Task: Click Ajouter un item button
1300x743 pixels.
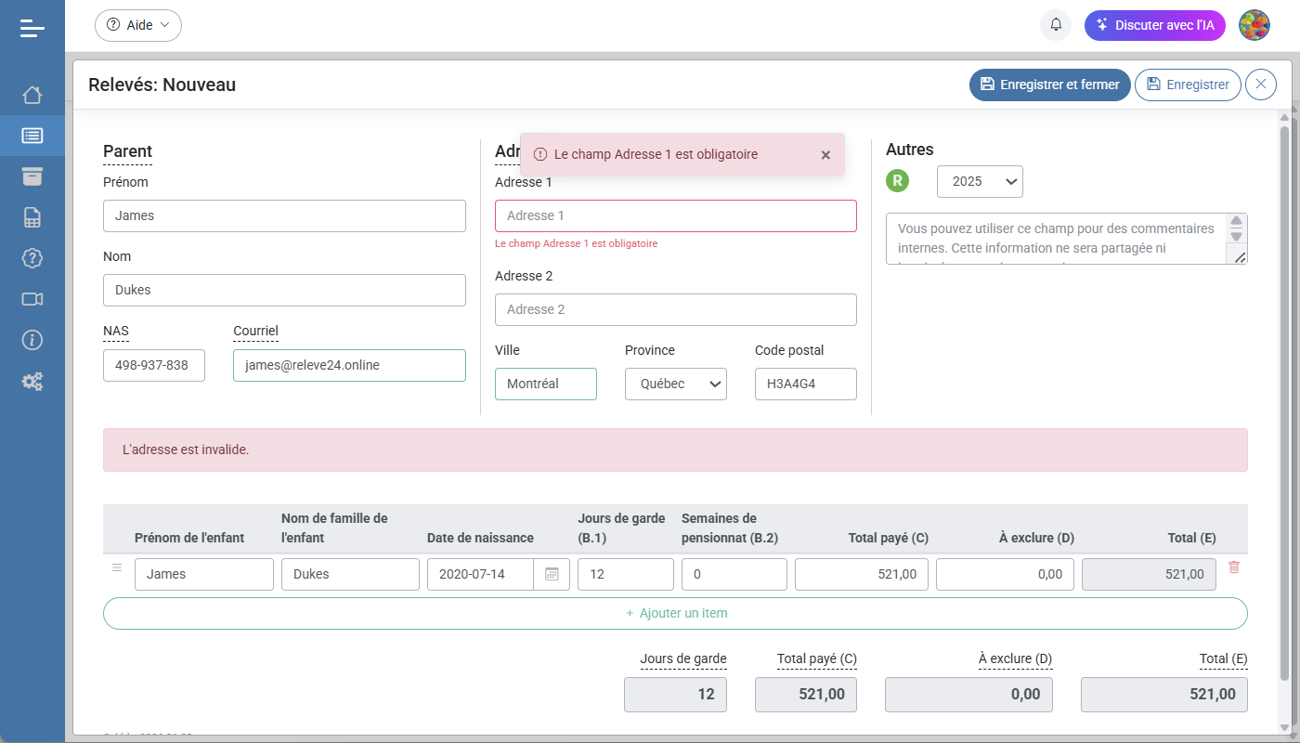Action: coord(675,613)
